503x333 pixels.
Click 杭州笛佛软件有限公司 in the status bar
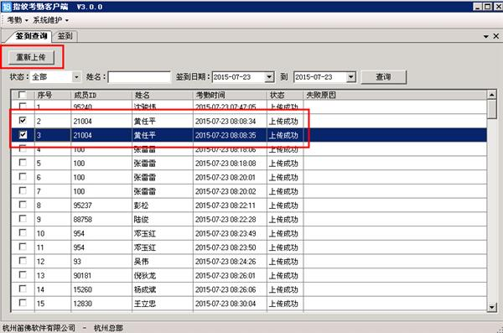point(39,328)
